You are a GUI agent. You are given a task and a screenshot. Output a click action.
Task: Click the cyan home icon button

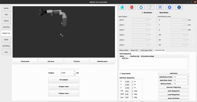(x=122, y=7)
